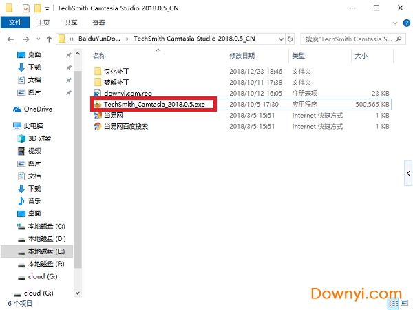
Task: Expand the ribbon with the chevron
Action: [395, 23]
